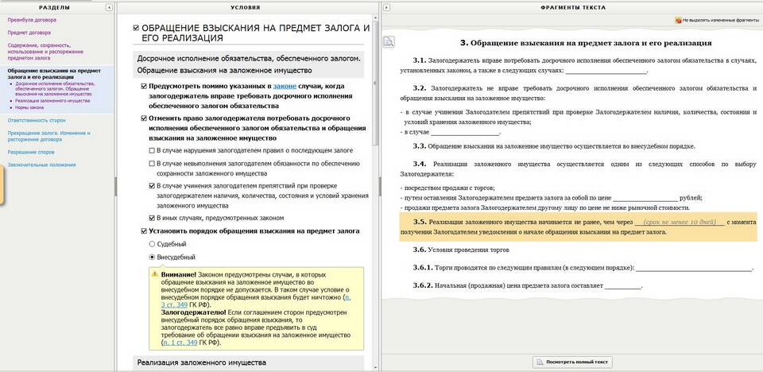
Task: Open 'Прекращение залога. Изменение и расторжение' section
Action: 48,136
